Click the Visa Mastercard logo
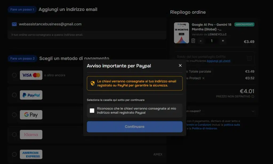The image size is (273, 164). coord(31,75)
